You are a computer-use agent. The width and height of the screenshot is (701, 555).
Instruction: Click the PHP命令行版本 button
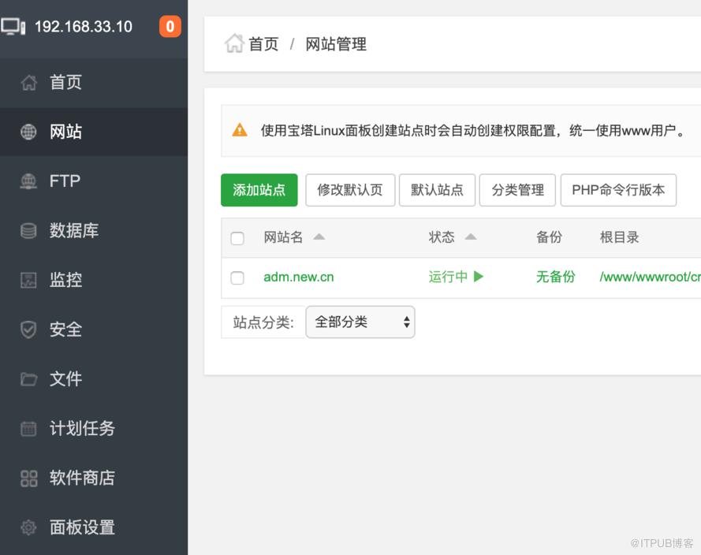tap(618, 190)
